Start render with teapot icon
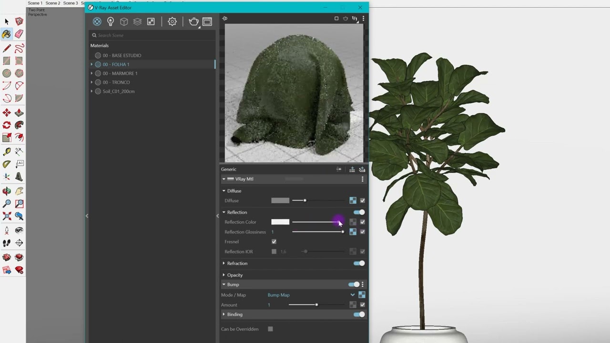This screenshot has height=343, width=610. (x=193, y=21)
